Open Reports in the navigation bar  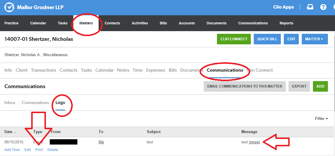(x=286, y=23)
